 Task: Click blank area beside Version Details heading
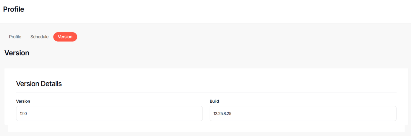coord(235,84)
